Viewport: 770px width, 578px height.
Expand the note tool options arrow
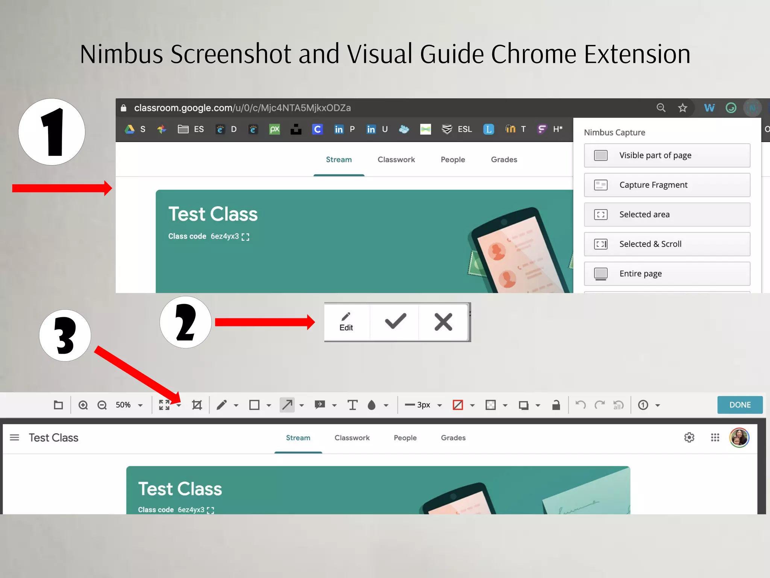pyautogui.click(x=334, y=405)
